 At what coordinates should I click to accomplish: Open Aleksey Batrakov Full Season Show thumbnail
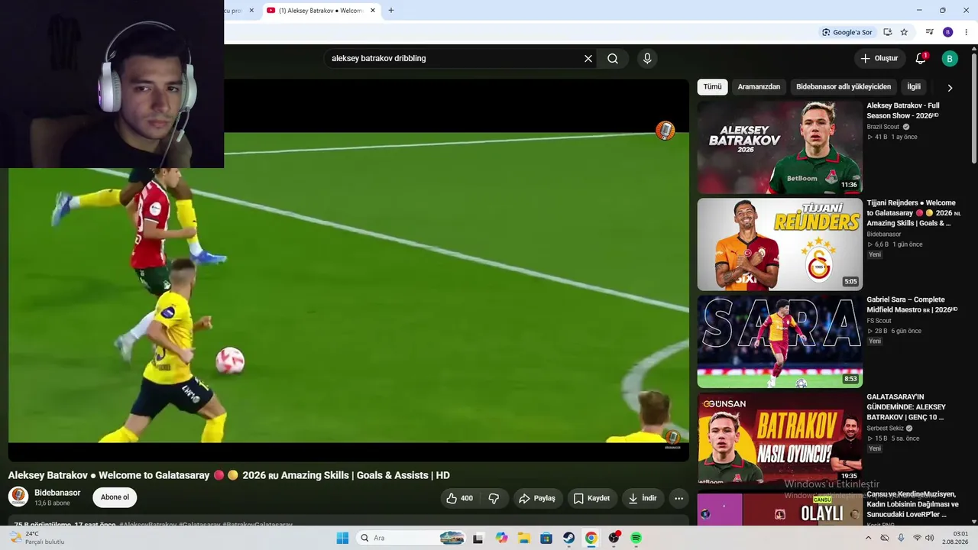(x=779, y=147)
